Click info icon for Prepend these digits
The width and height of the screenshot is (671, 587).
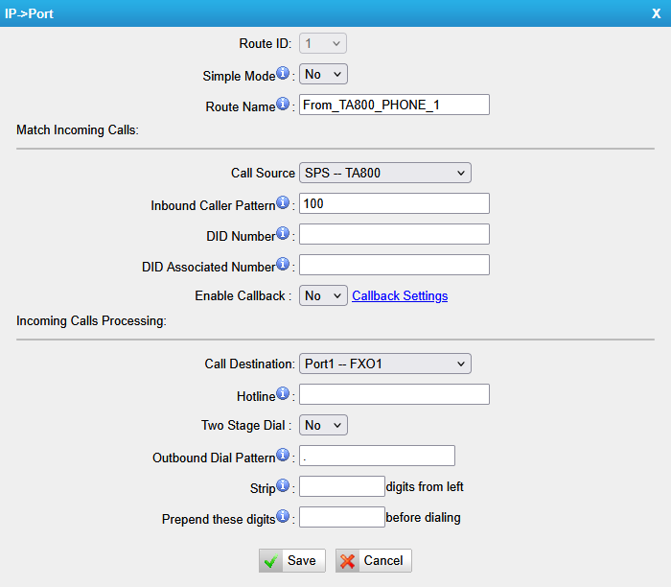pyautogui.click(x=283, y=517)
